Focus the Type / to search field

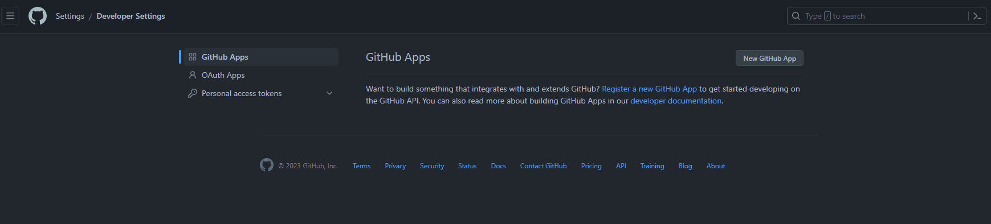point(887,16)
